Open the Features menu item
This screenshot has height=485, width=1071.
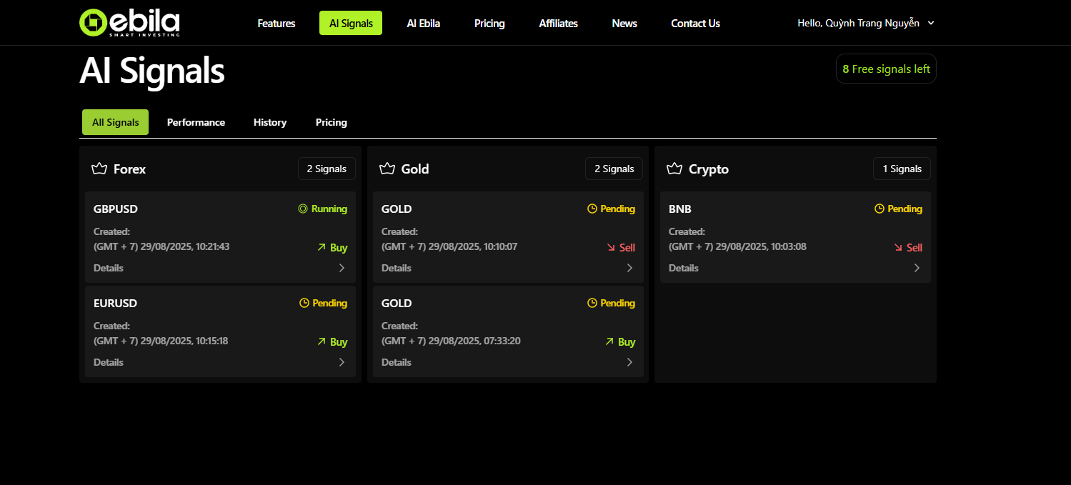point(277,24)
